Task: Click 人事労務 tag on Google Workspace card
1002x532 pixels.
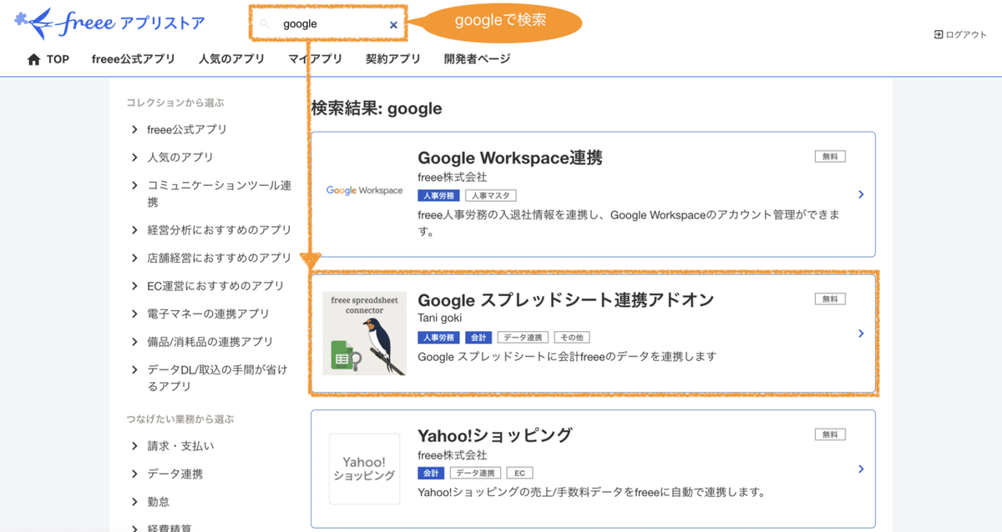Action: tap(438, 195)
